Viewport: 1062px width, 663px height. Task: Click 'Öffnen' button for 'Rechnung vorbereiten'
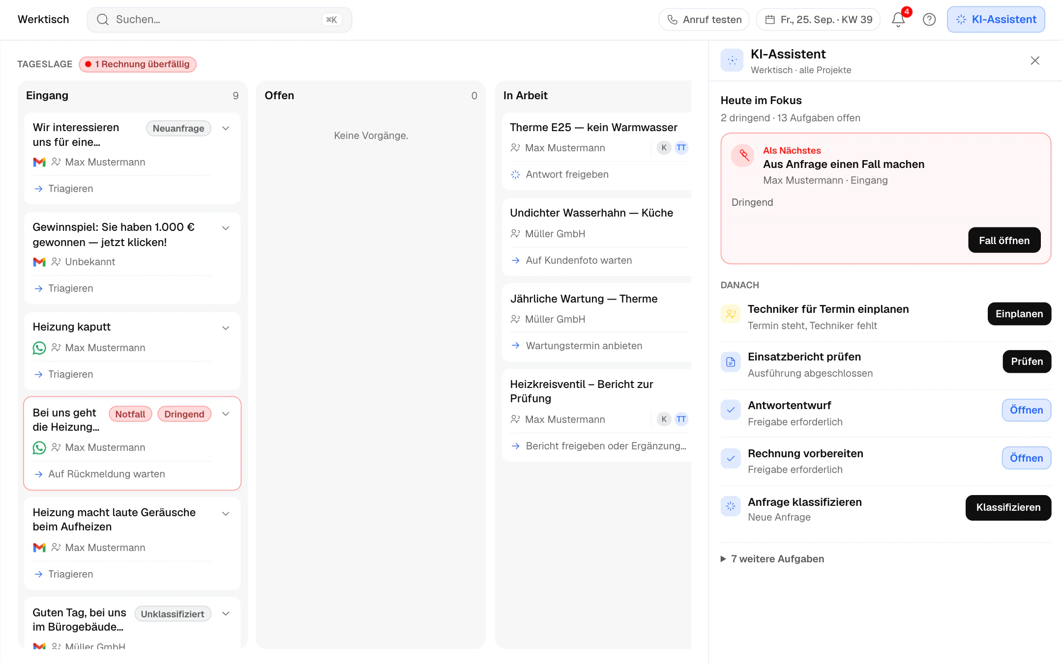tap(1027, 458)
